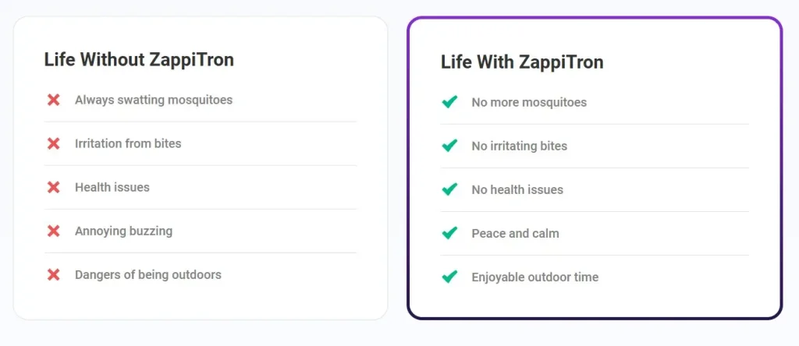Click the Peace and calm list text

click(x=515, y=234)
